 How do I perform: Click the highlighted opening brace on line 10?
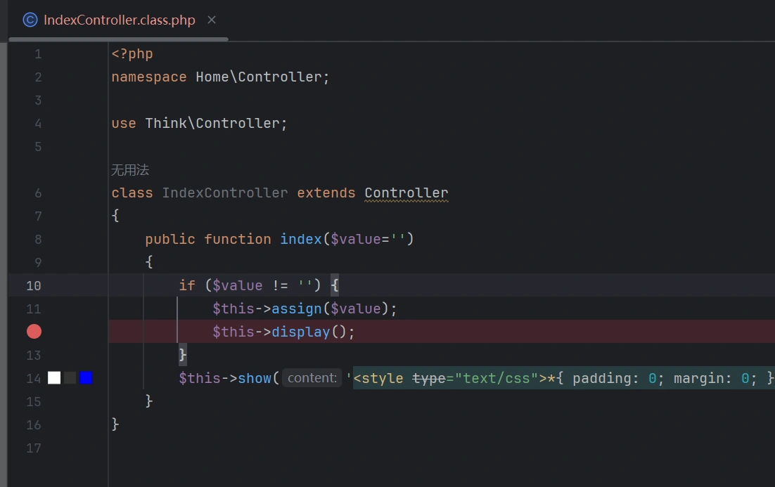point(335,285)
